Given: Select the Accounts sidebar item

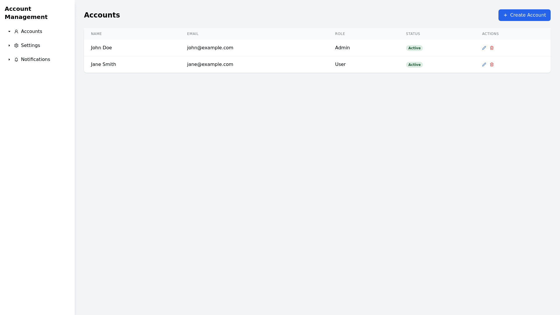Looking at the screenshot, I should pyautogui.click(x=32, y=32).
